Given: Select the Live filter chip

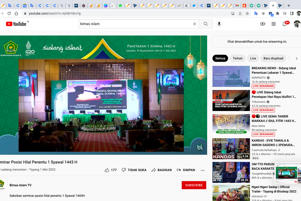Looking at the screenshot, I should (253, 58).
